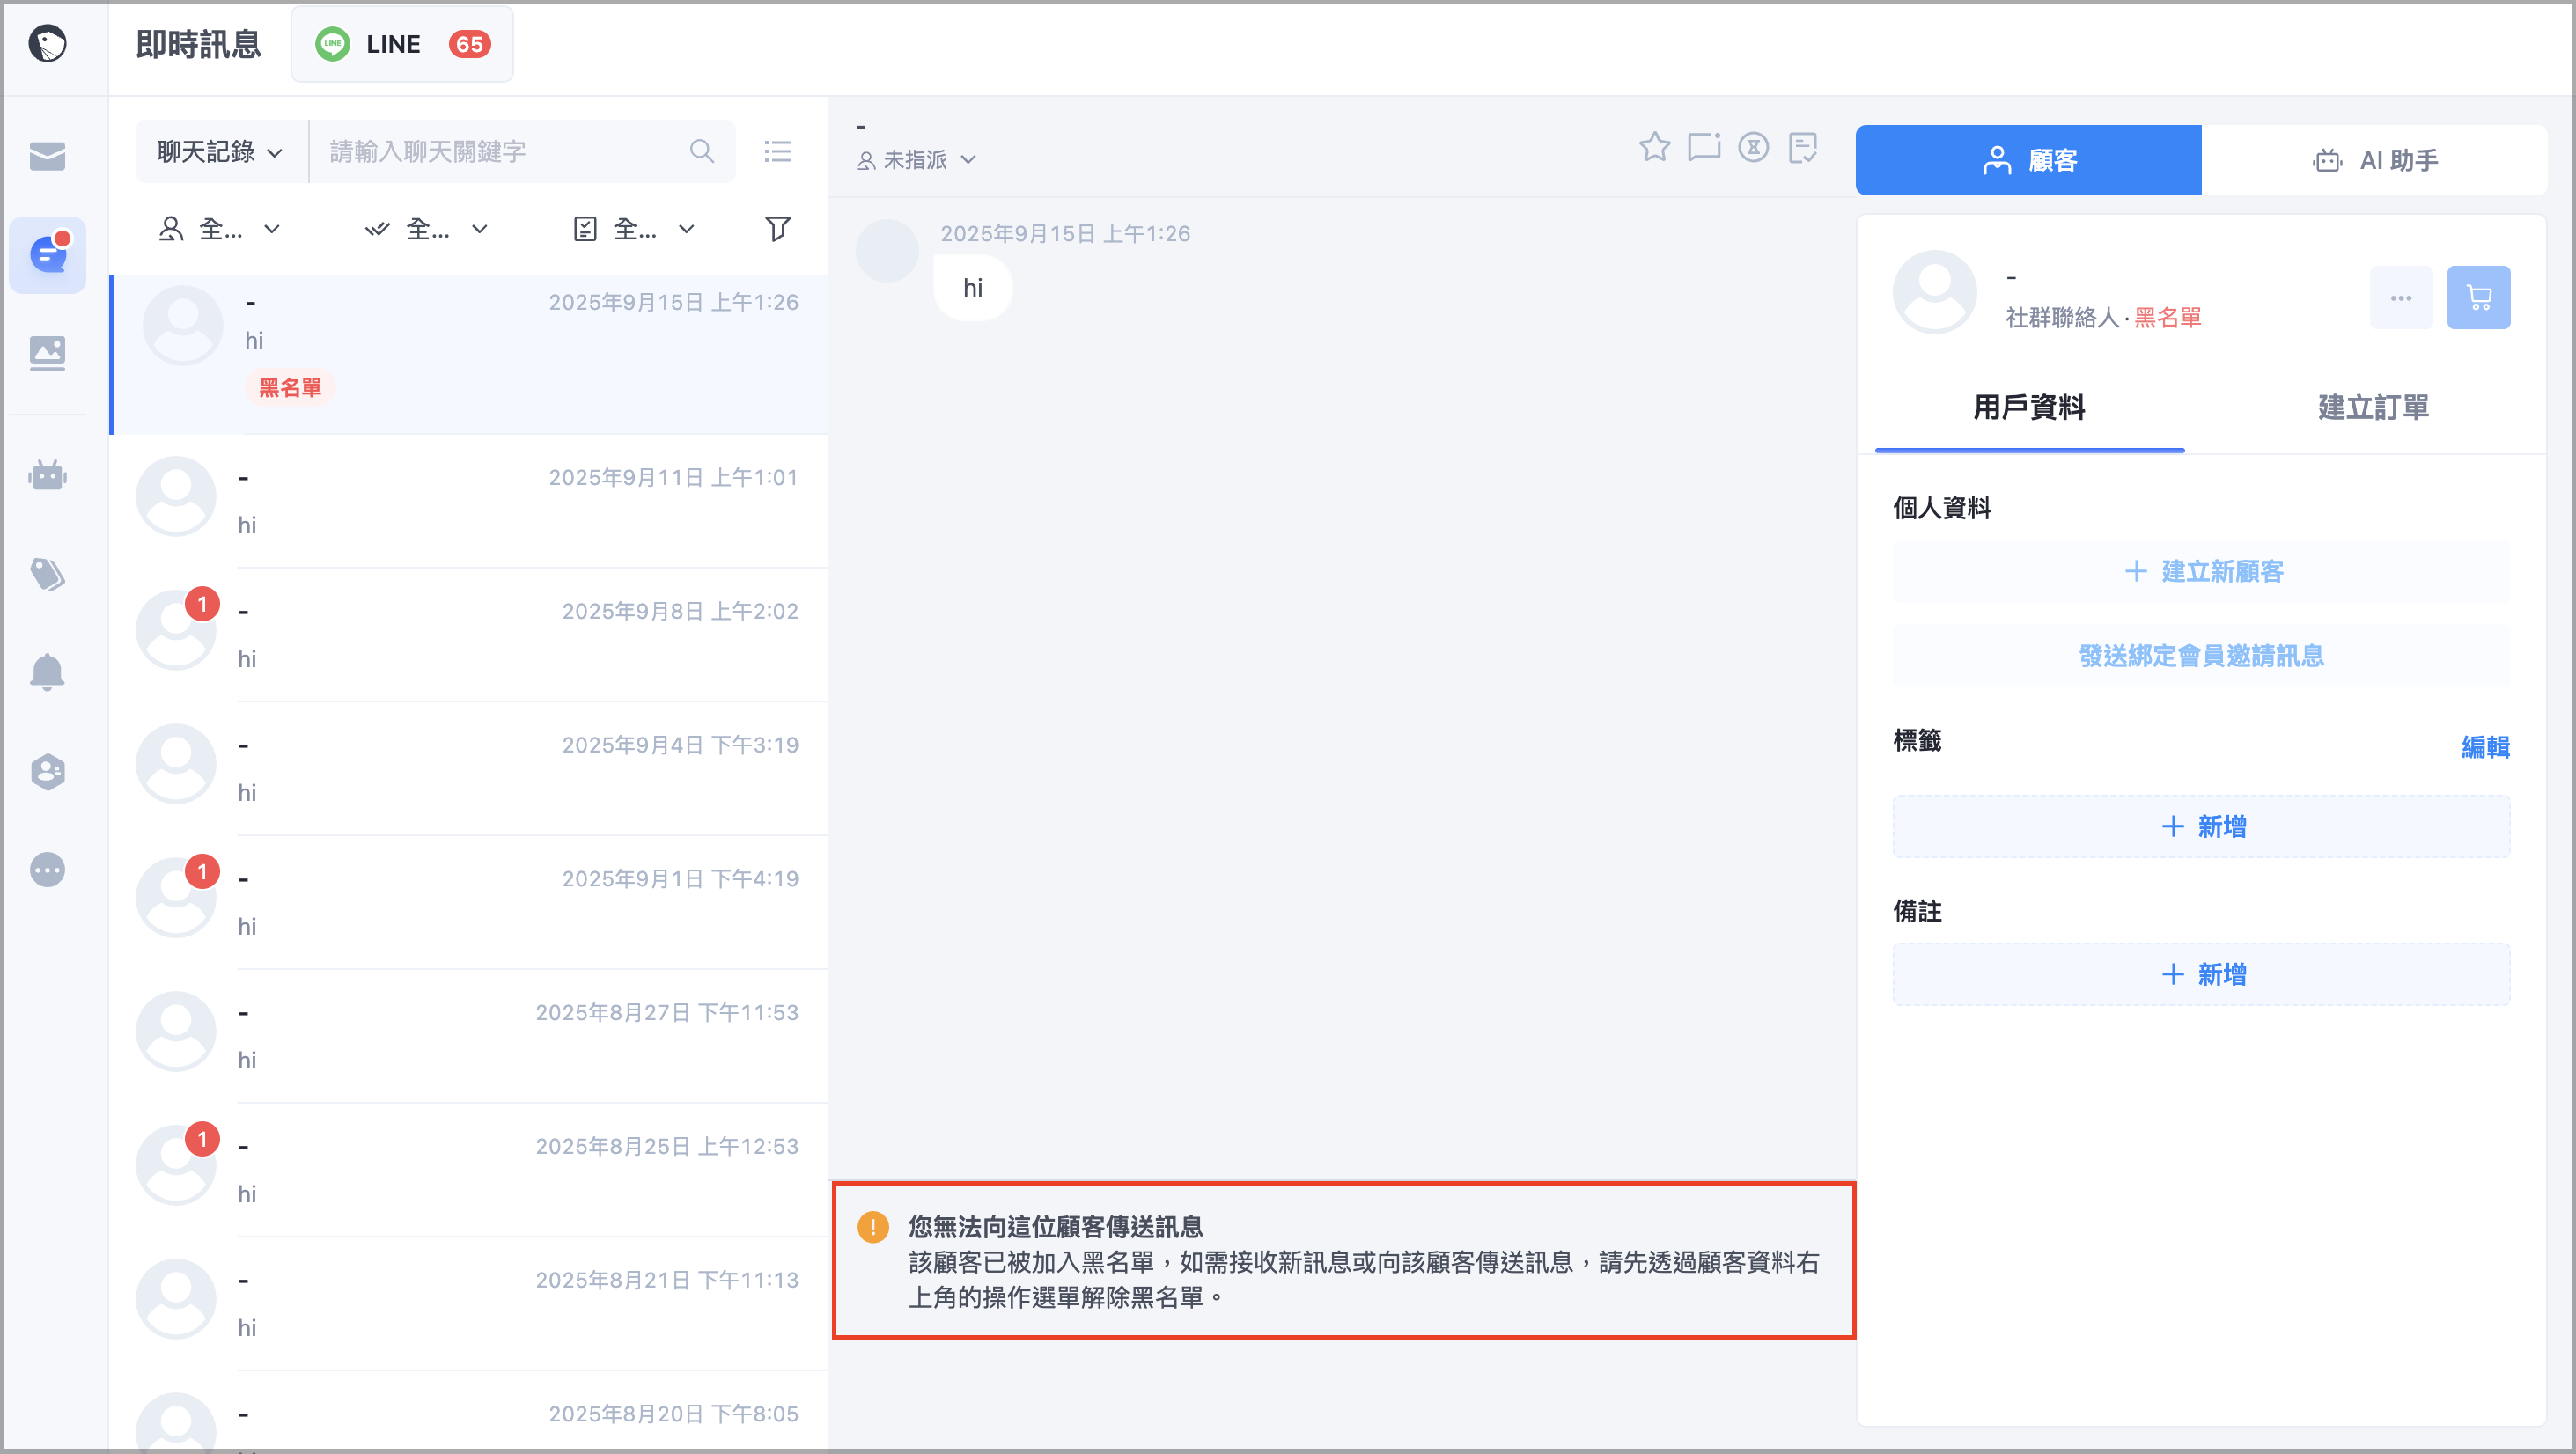Switch to the 建立訂單 tab
This screenshot has height=1454, width=2576.
pyautogui.click(x=2373, y=408)
